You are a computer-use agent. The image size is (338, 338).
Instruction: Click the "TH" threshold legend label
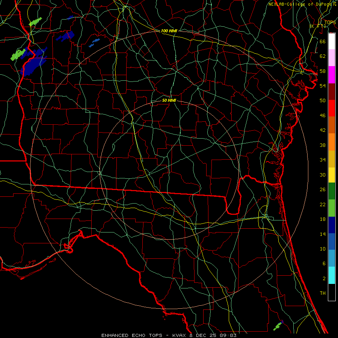click(323, 293)
